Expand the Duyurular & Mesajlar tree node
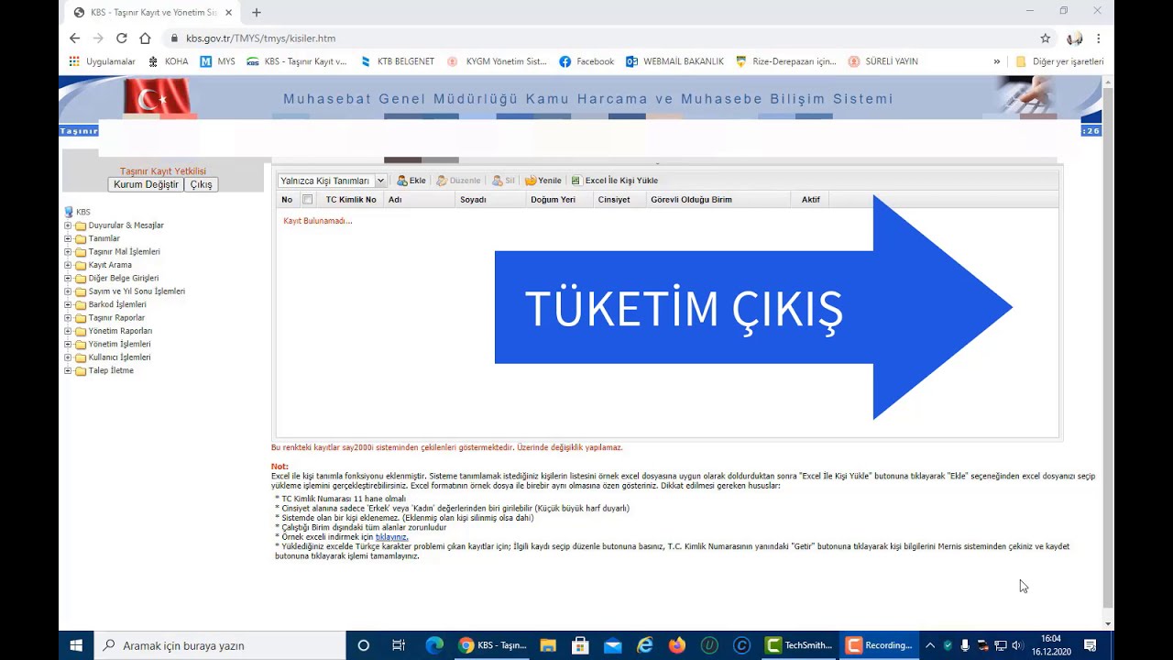The width and height of the screenshot is (1173, 660). 68,225
